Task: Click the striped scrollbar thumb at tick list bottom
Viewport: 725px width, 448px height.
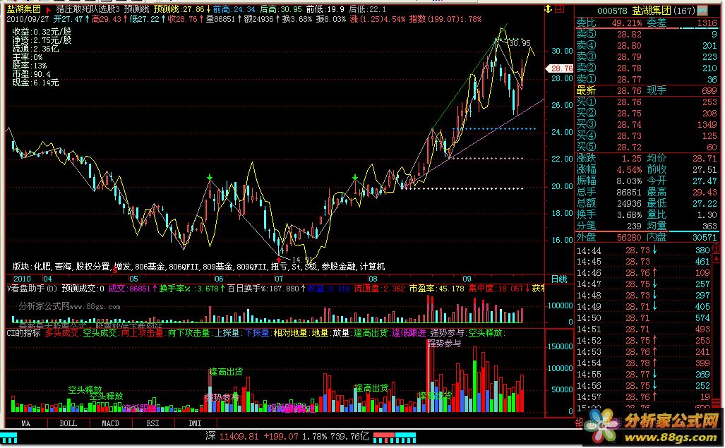Action: point(717,404)
